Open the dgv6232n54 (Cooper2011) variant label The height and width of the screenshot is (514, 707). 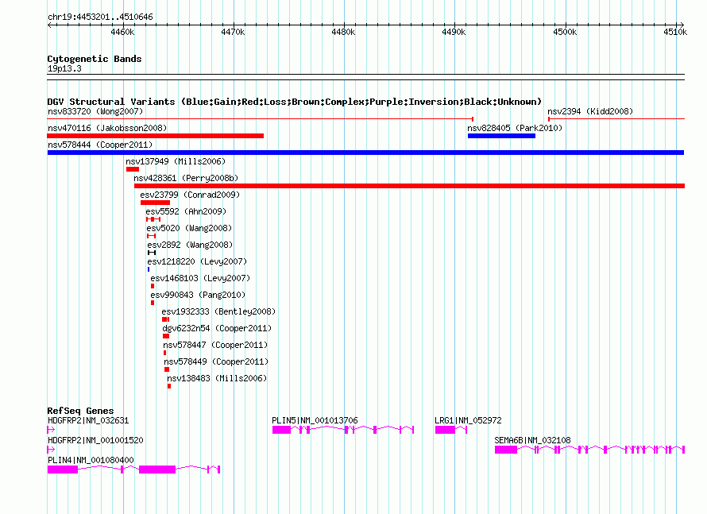point(218,328)
